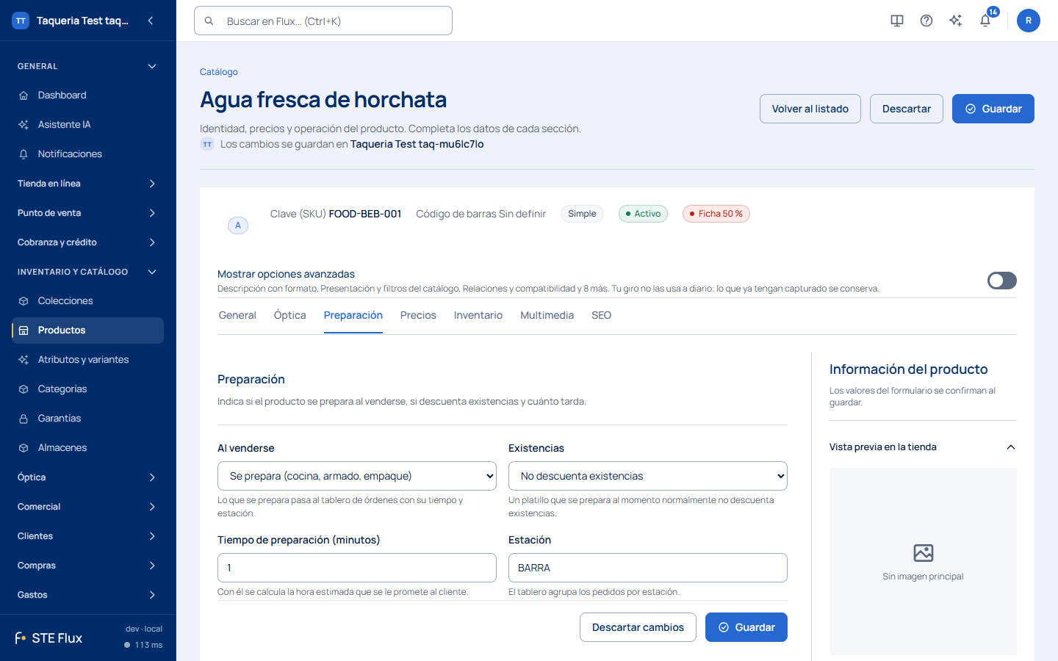The width and height of the screenshot is (1058, 661).
Task: Toggle Mostrar opciones avanzadas switch
Action: click(x=1002, y=281)
